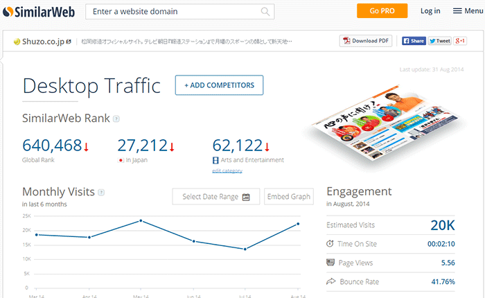Click the 41.76% bounce rate value
This screenshot has height=298, width=485.
tap(443, 281)
